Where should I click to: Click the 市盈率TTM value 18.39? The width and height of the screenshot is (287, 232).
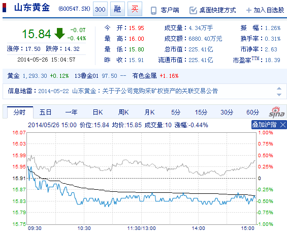click(273, 60)
